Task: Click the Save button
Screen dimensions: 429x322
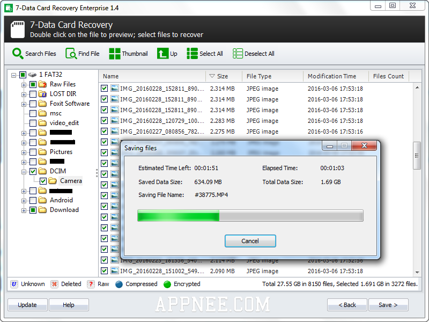Action: tap(388, 305)
